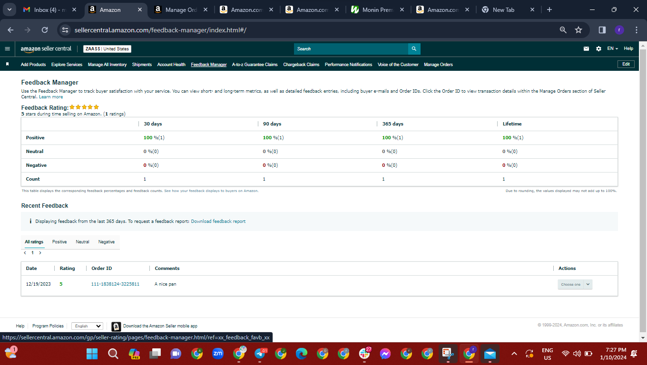Open the Seller Central hamburger menu
Image resolution: width=647 pixels, height=365 pixels.
7,48
